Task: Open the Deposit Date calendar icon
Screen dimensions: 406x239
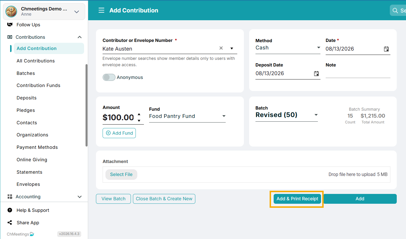Action: (x=316, y=73)
